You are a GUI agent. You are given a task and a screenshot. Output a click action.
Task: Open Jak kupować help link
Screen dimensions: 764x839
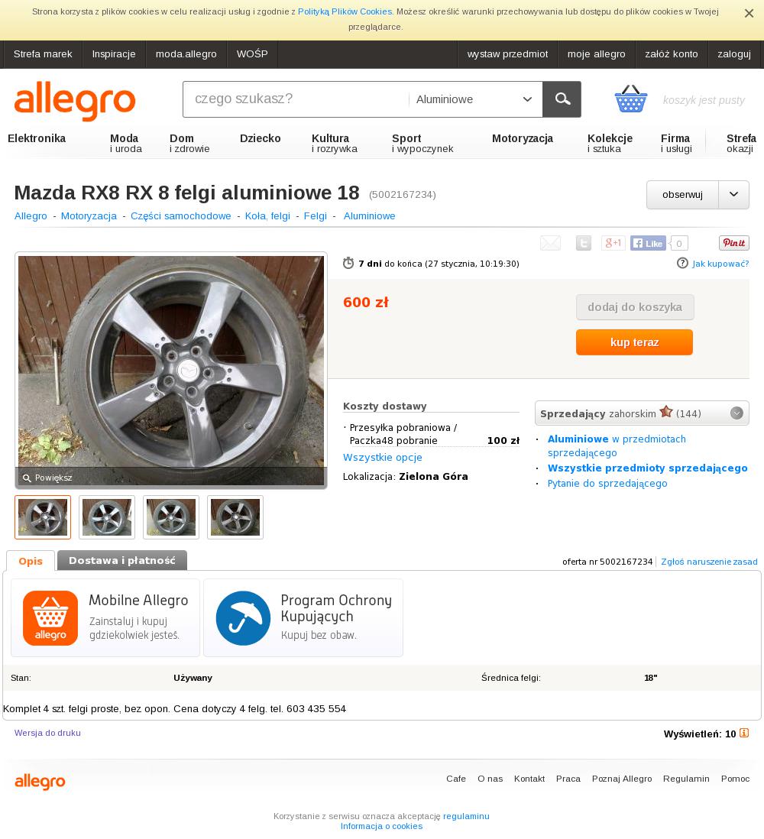(720, 264)
